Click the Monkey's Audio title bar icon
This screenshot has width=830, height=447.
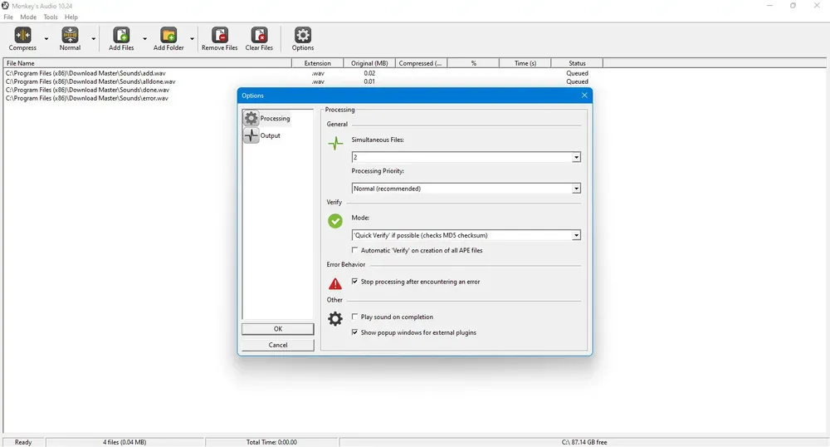pos(5,5)
